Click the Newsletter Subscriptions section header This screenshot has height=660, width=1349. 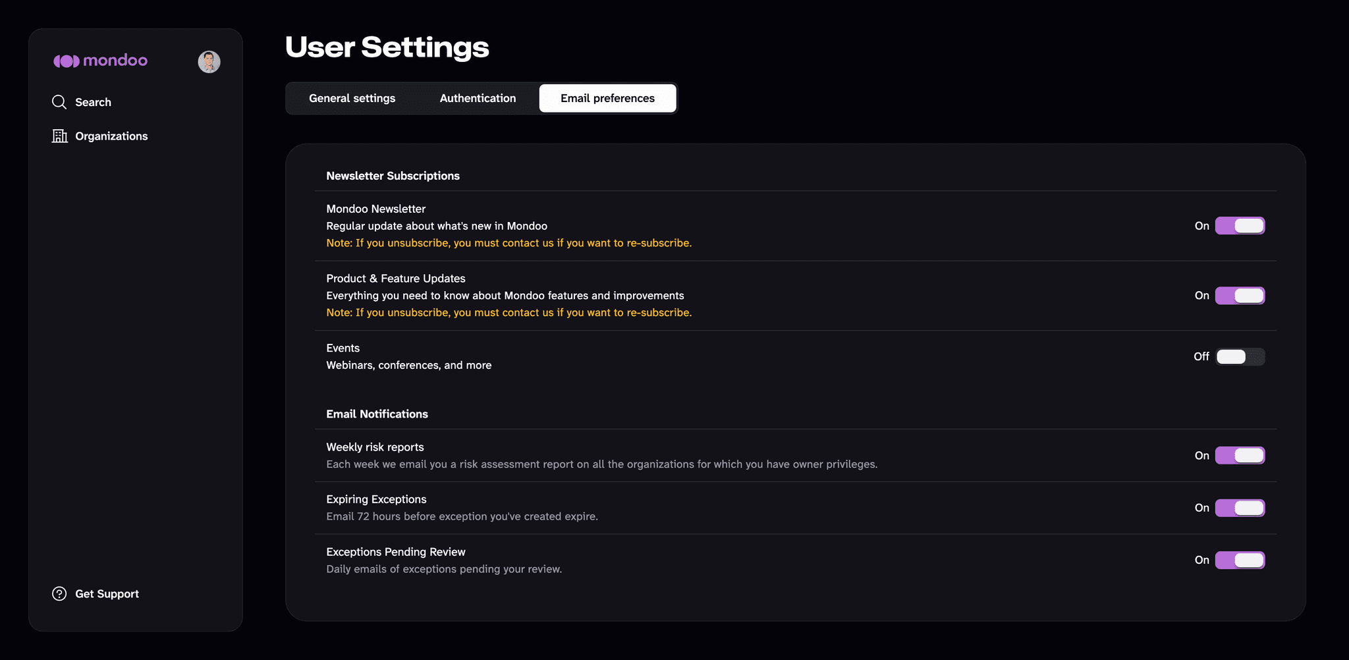point(393,176)
